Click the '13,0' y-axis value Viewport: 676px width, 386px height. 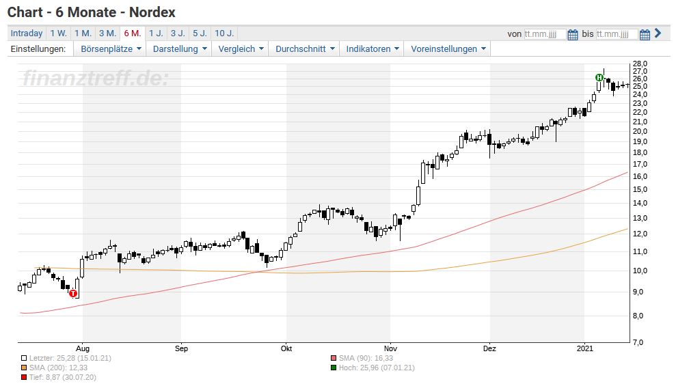coord(640,218)
